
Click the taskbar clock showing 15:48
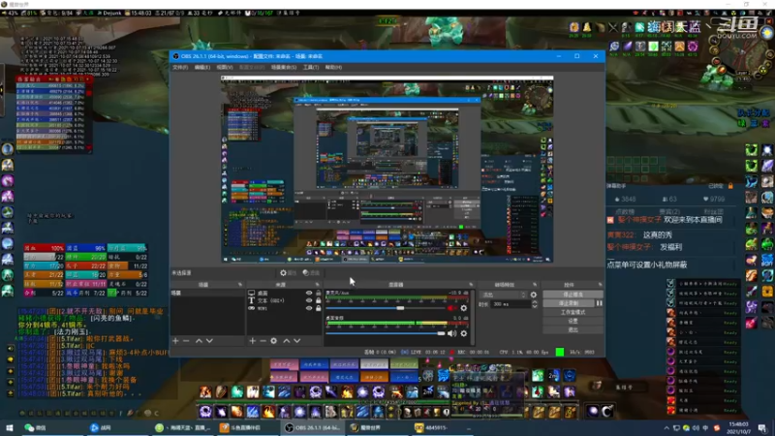(738, 427)
